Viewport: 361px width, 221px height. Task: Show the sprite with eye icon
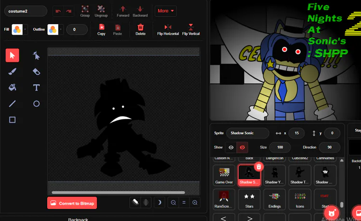tap(231, 147)
